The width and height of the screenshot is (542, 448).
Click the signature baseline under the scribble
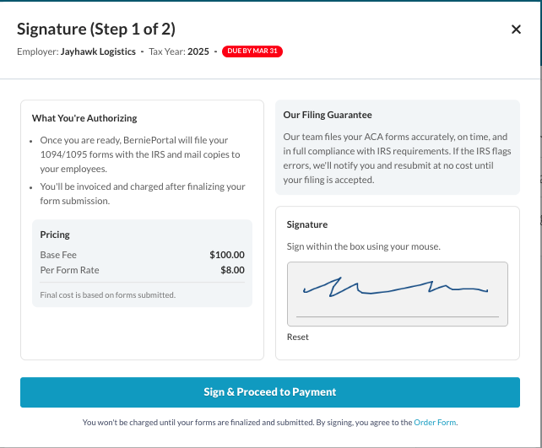pos(397,317)
